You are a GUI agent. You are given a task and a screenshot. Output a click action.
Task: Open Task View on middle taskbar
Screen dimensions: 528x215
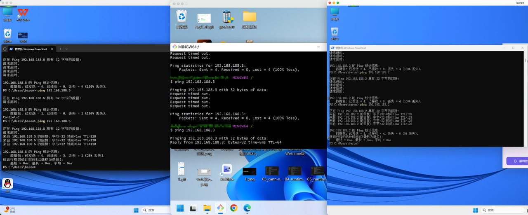[x=193, y=208]
